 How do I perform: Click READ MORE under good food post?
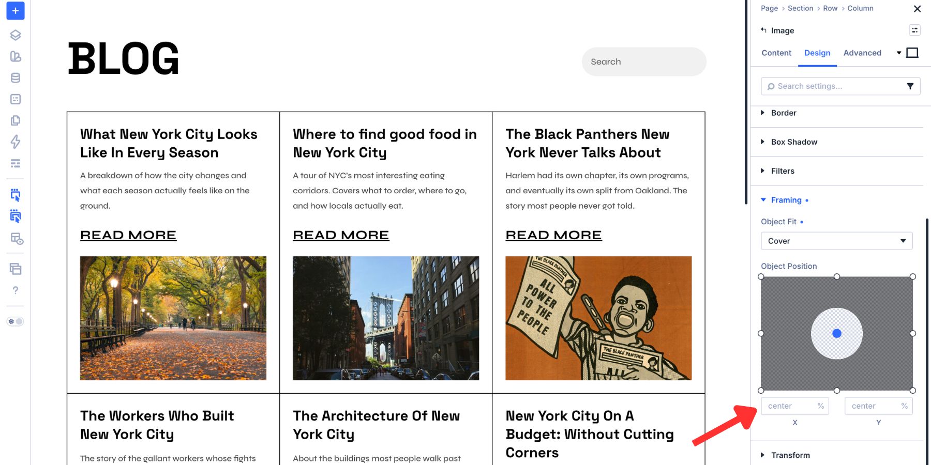tap(341, 235)
